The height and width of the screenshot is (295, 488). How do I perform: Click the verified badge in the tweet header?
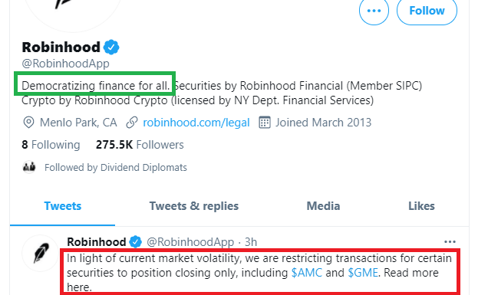point(135,242)
